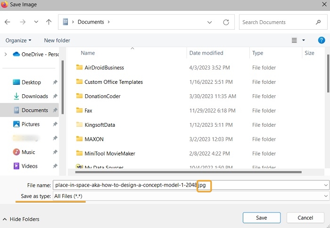Open Recent locations dropdown arrow
This screenshot has width=330, height=228.
(x=36, y=22)
